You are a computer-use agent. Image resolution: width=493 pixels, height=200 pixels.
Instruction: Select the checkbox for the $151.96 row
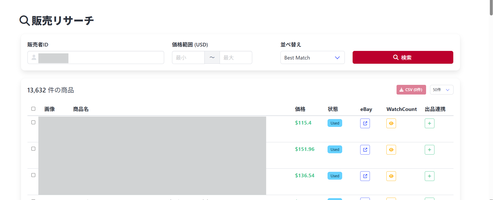click(33, 149)
